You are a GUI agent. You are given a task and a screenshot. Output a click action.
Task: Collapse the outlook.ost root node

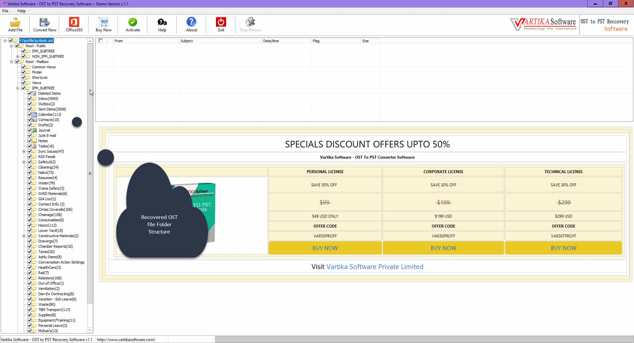tap(5, 41)
